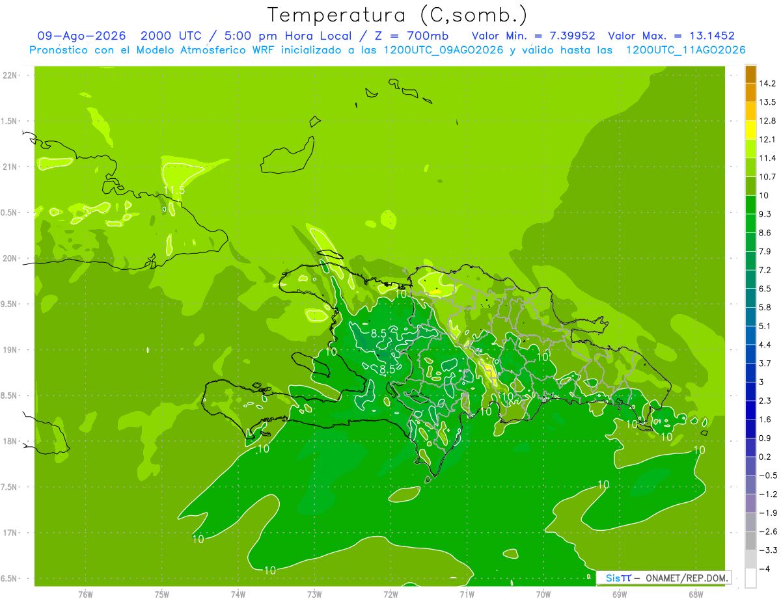Click the "73W" longitude axis label
The height and width of the screenshot is (603, 781).
click(x=314, y=595)
